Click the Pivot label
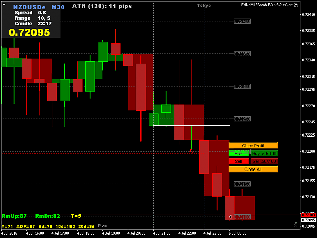This screenshot has width=317, height=238. point(103,226)
